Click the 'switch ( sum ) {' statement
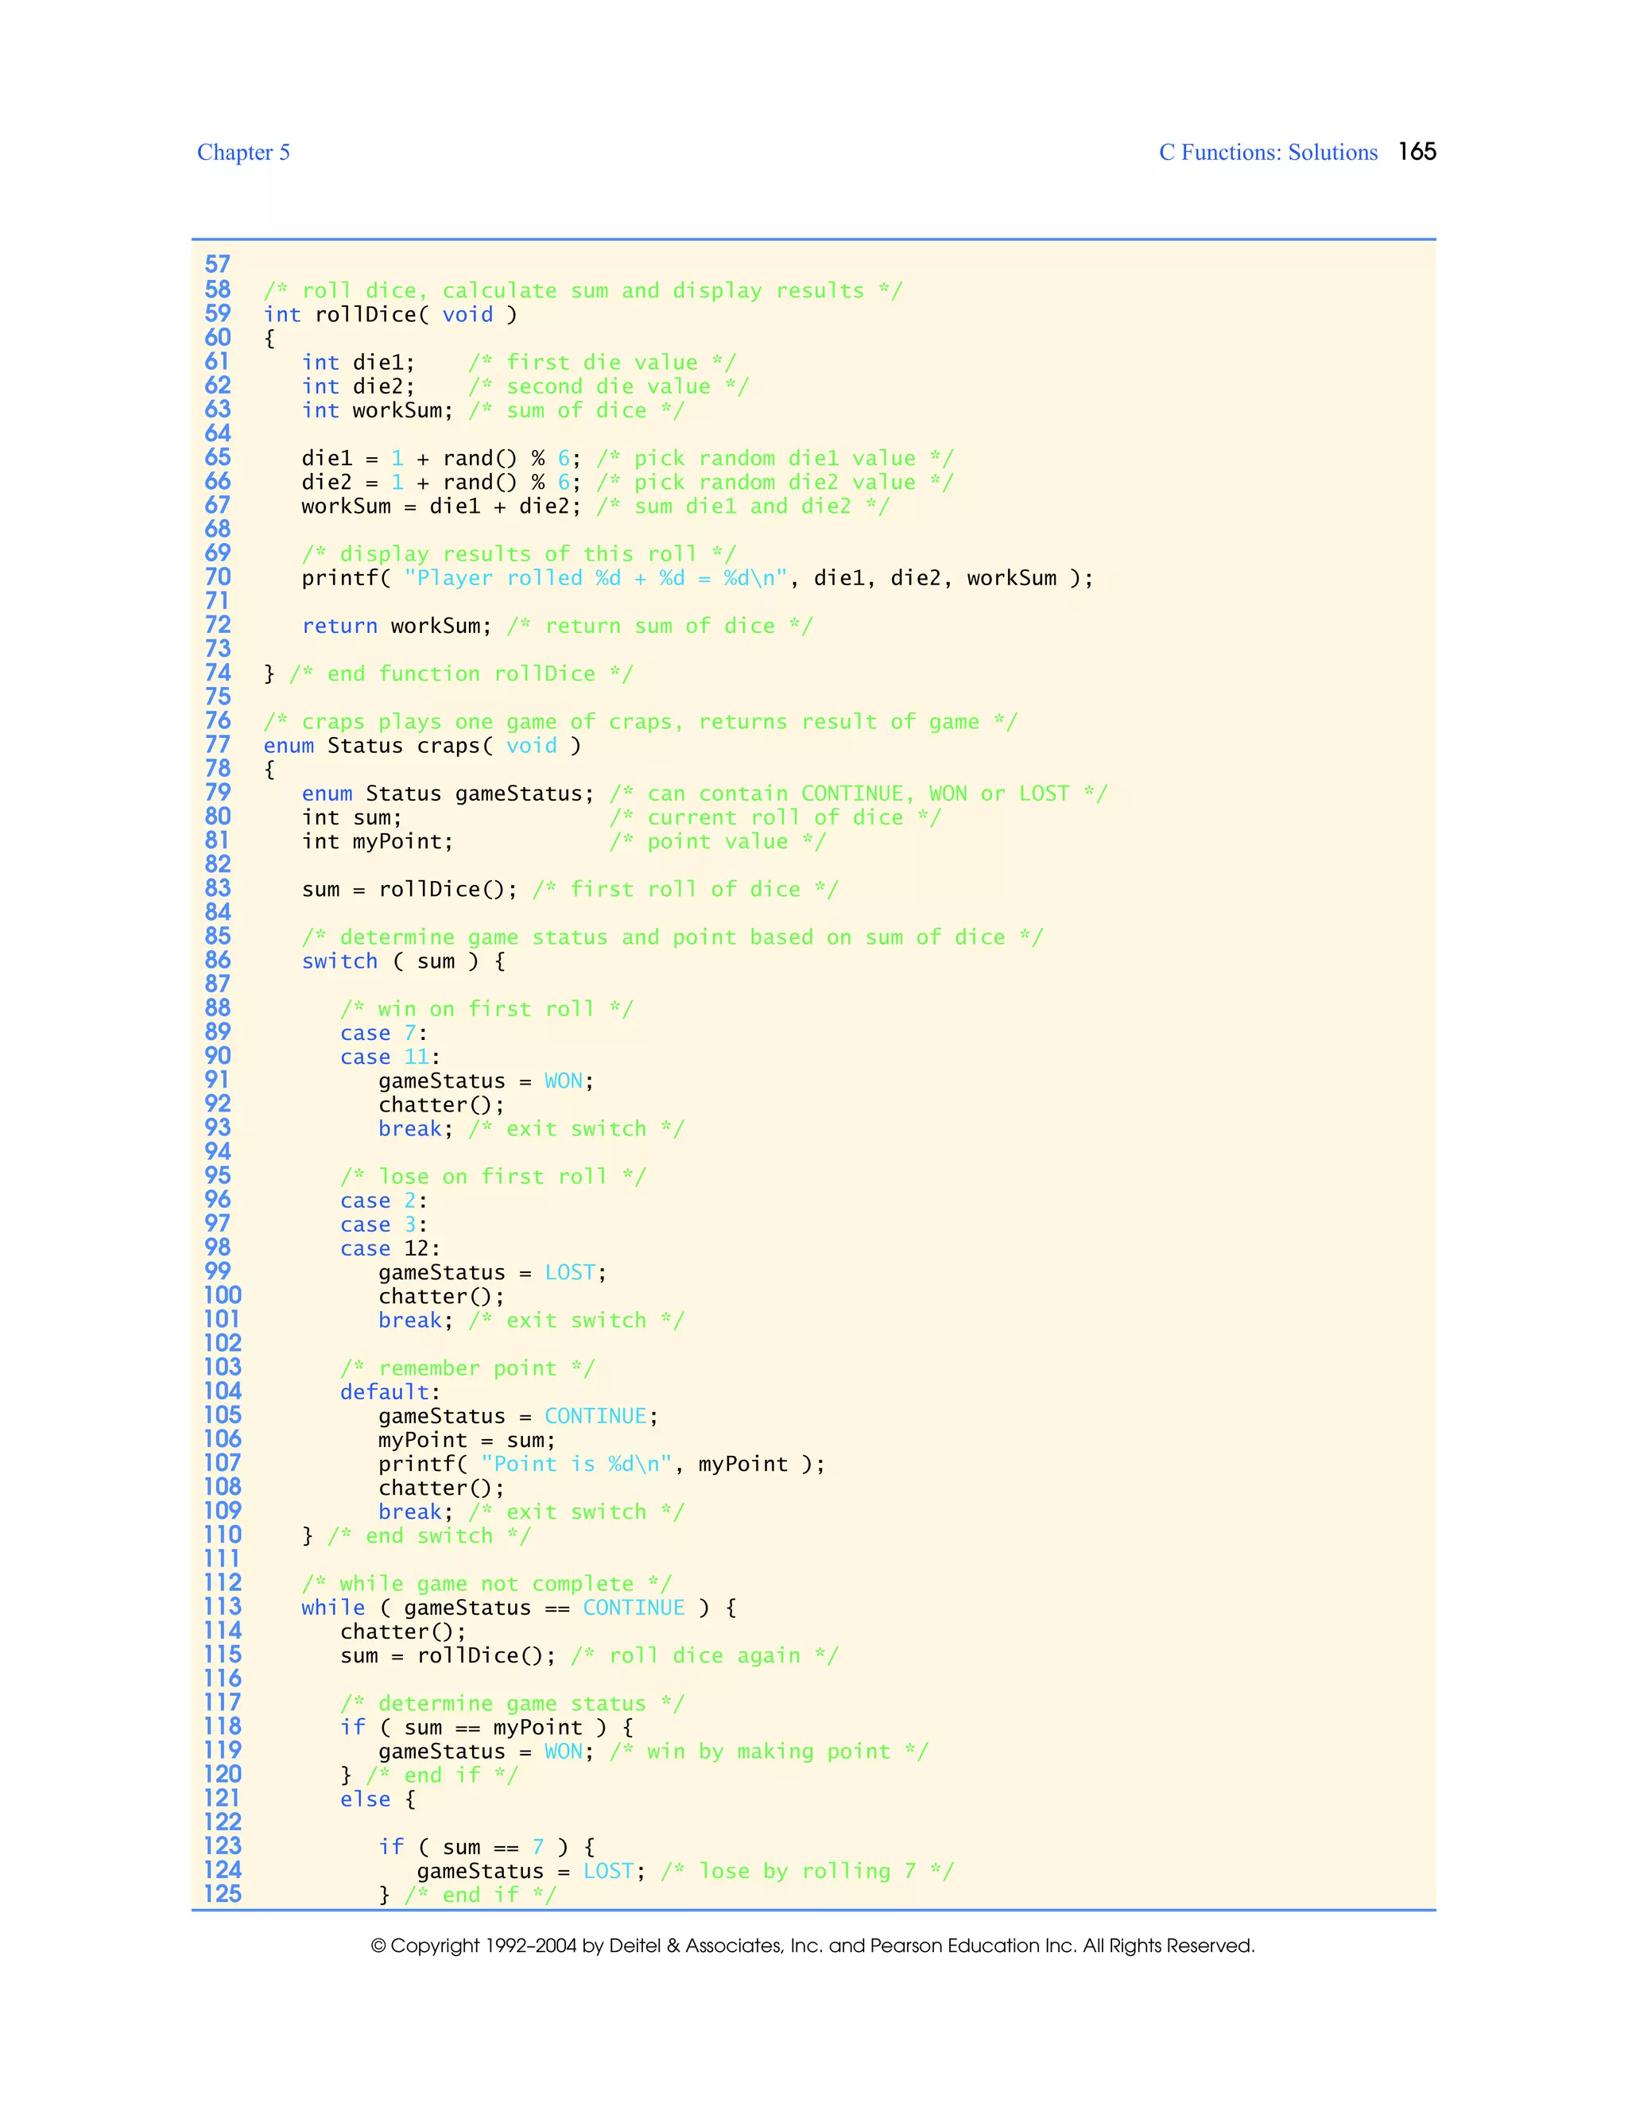 click(403, 961)
